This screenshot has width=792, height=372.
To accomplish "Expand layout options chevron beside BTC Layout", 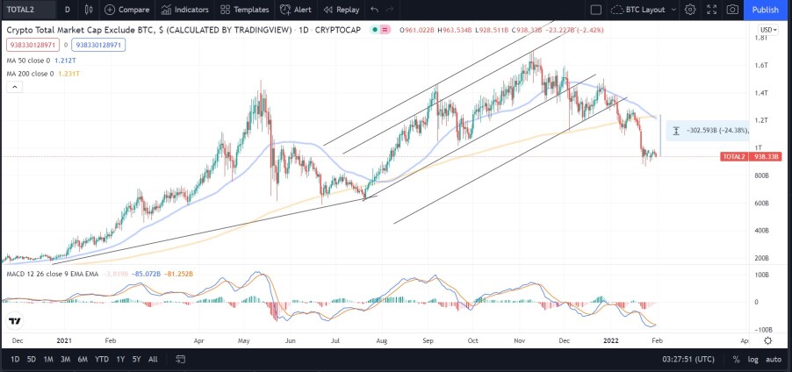I will (x=674, y=10).
